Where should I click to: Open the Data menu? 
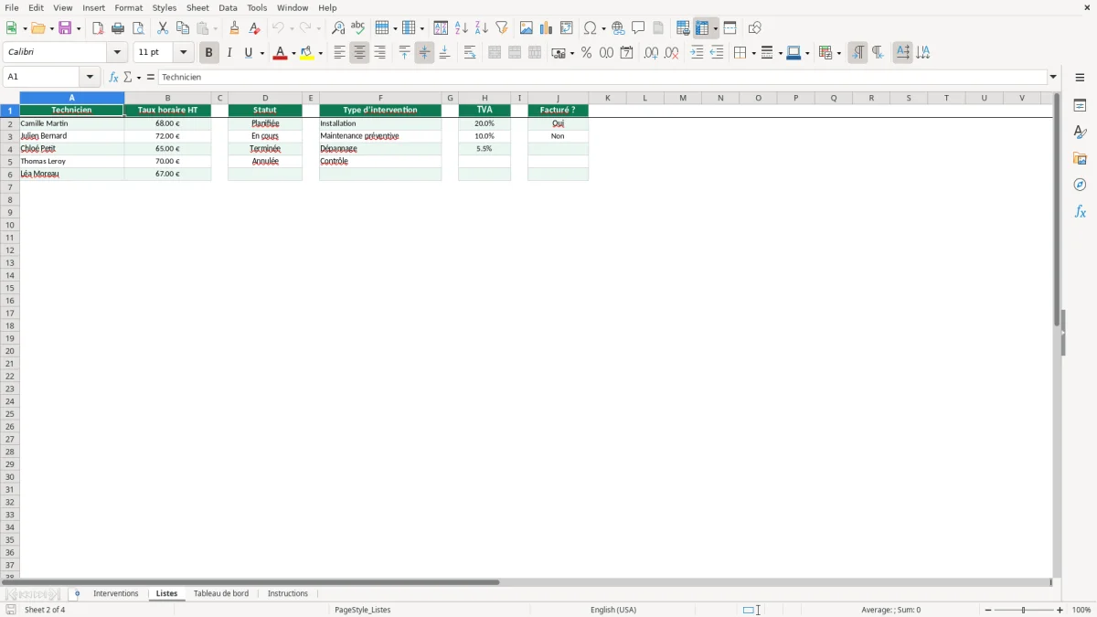tap(228, 7)
